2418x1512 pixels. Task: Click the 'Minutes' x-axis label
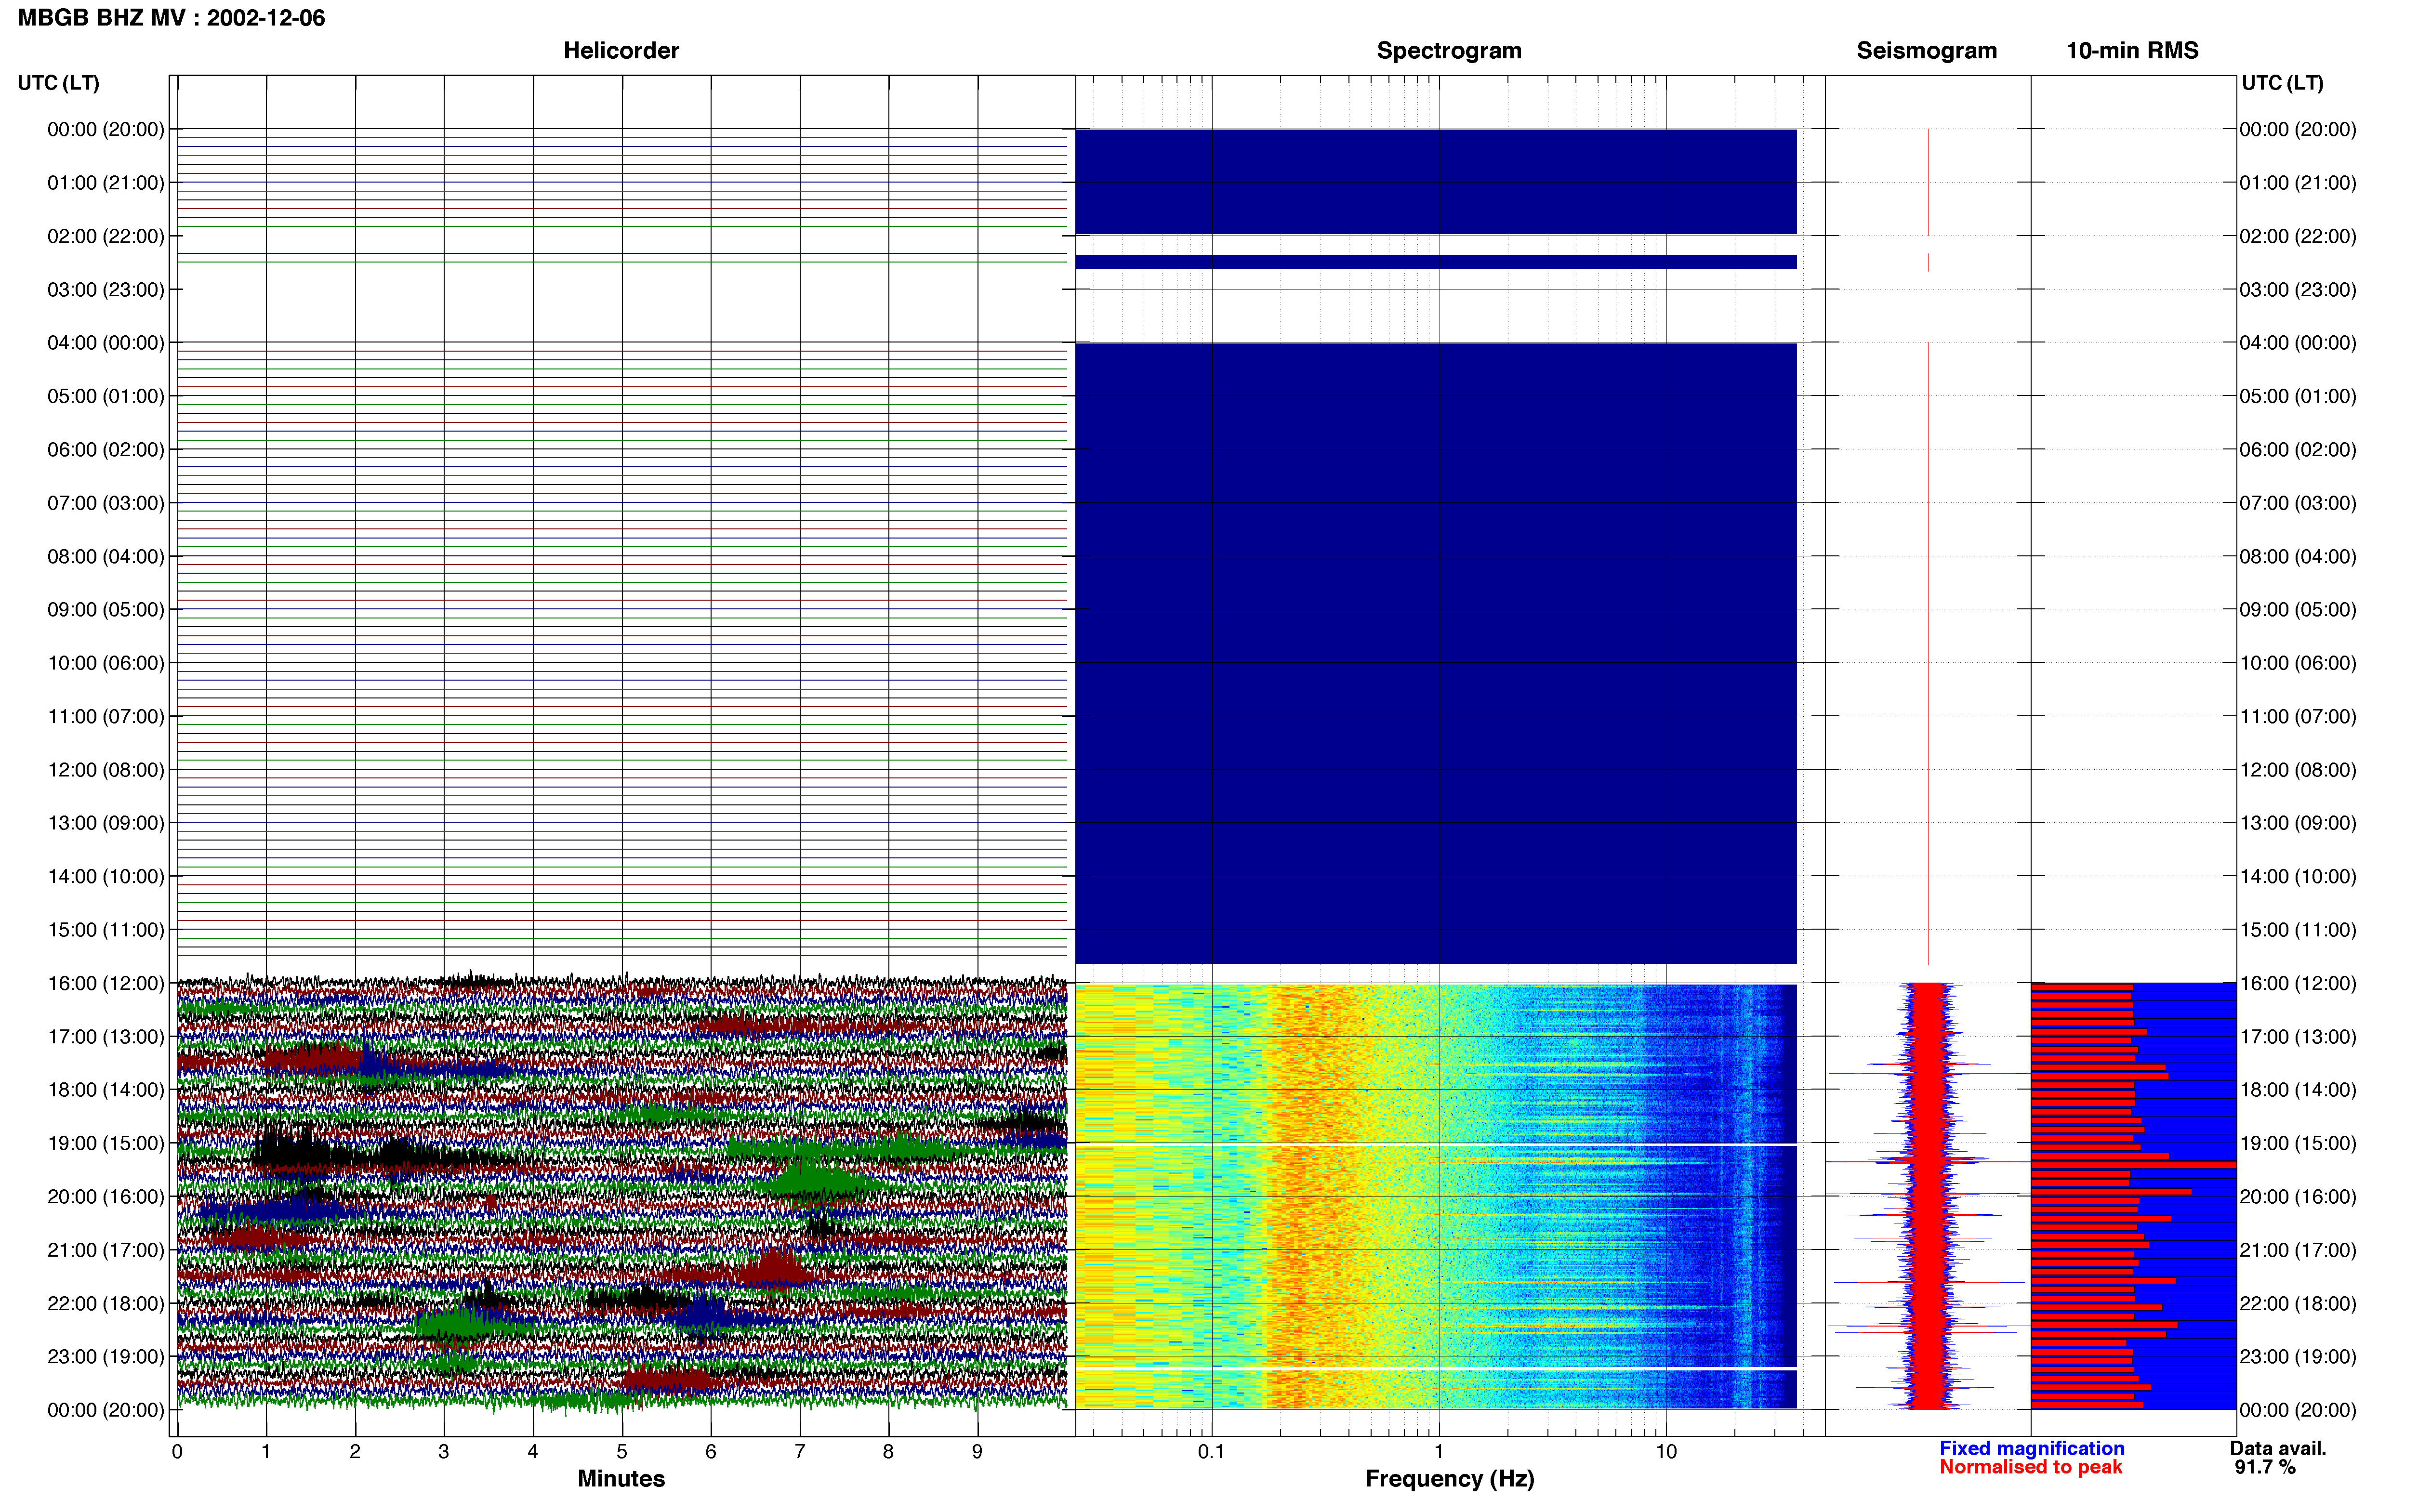click(621, 1479)
